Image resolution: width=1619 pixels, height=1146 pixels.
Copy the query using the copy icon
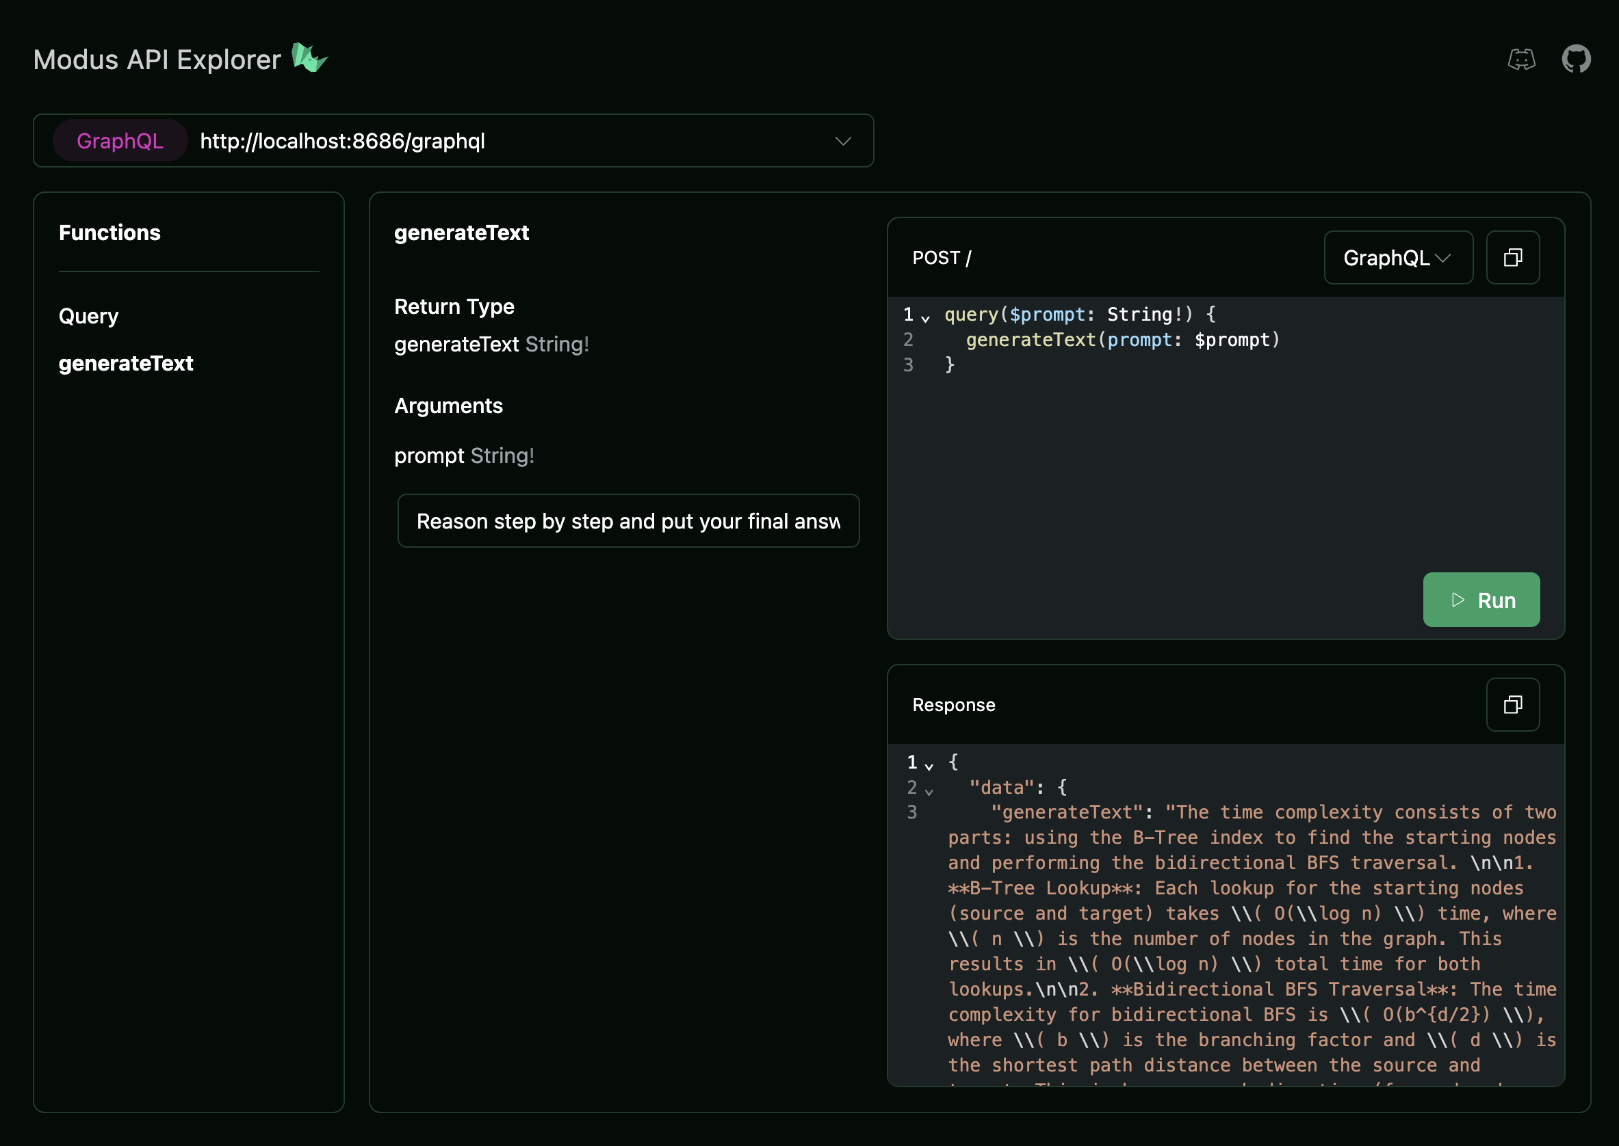click(x=1512, y=257)
